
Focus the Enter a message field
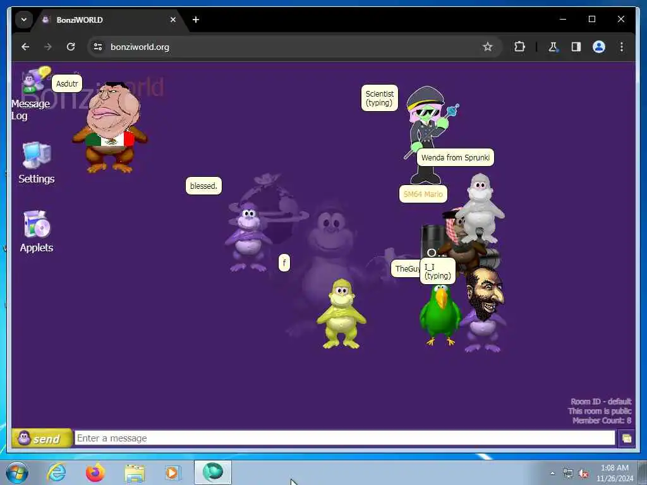(x=344, y=438)
